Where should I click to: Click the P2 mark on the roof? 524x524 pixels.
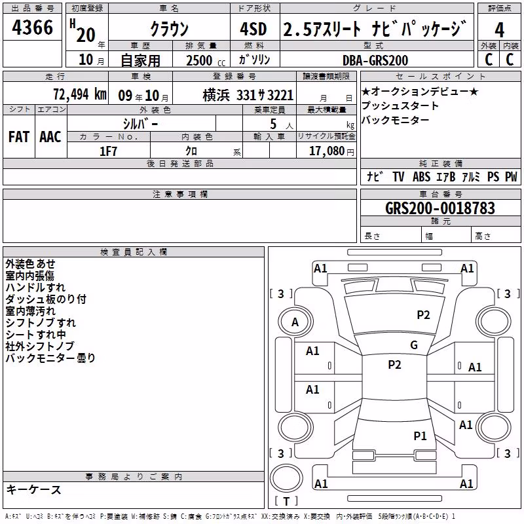coord(394,365)
